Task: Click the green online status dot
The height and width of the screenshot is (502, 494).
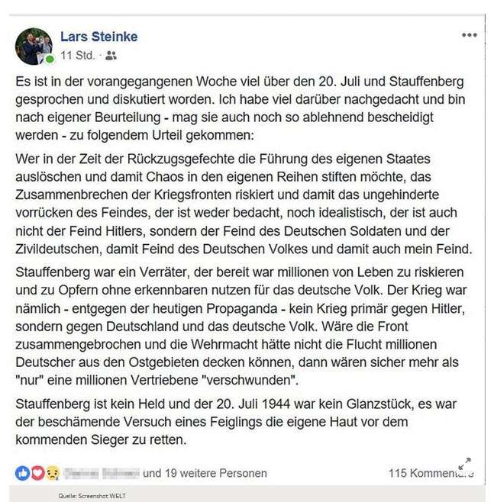Action: [50, 59]
